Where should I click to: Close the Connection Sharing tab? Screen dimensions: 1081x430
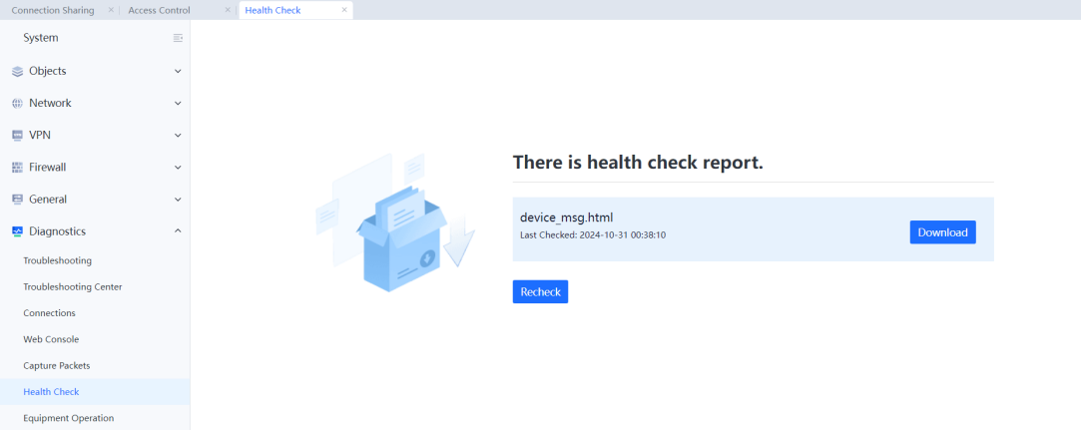point(111,10)
